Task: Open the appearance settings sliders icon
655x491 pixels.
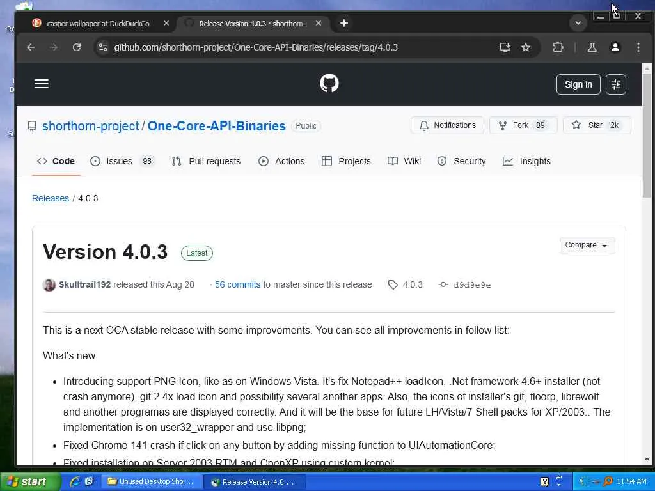Action: 616,84
